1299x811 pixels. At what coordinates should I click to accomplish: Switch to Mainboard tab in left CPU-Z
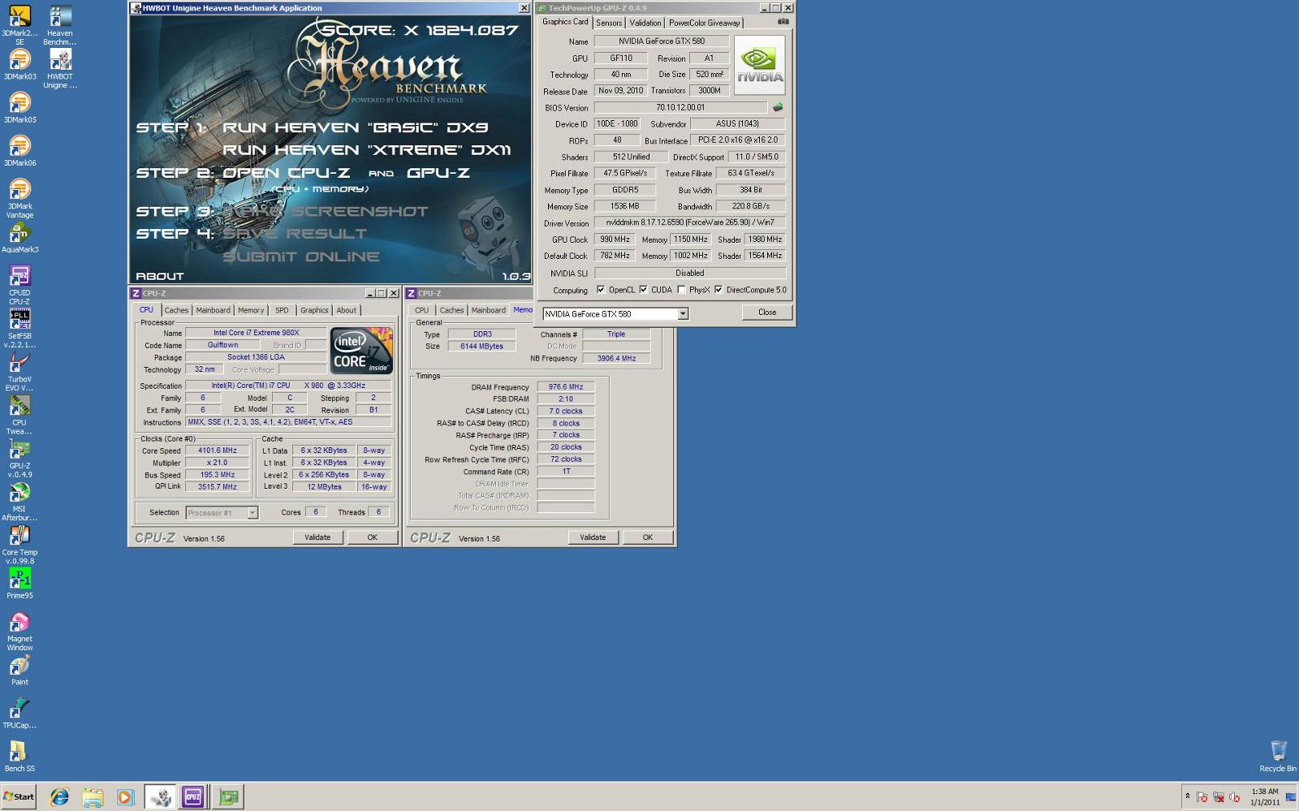(x=213, y=310)
